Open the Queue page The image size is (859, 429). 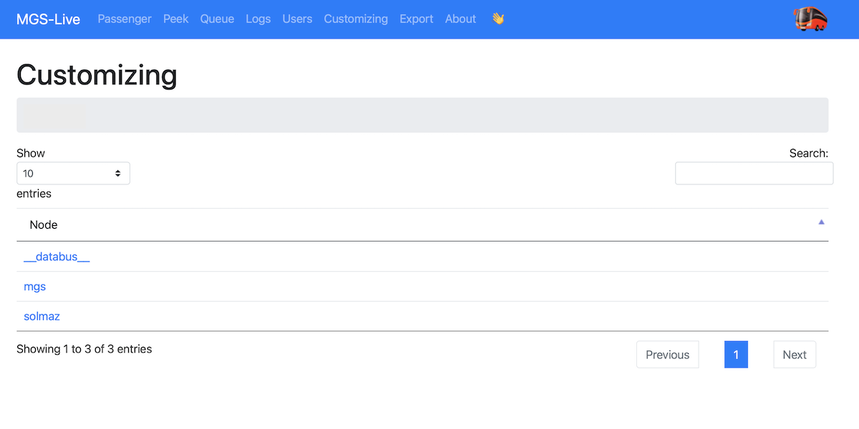pos(217,19)
